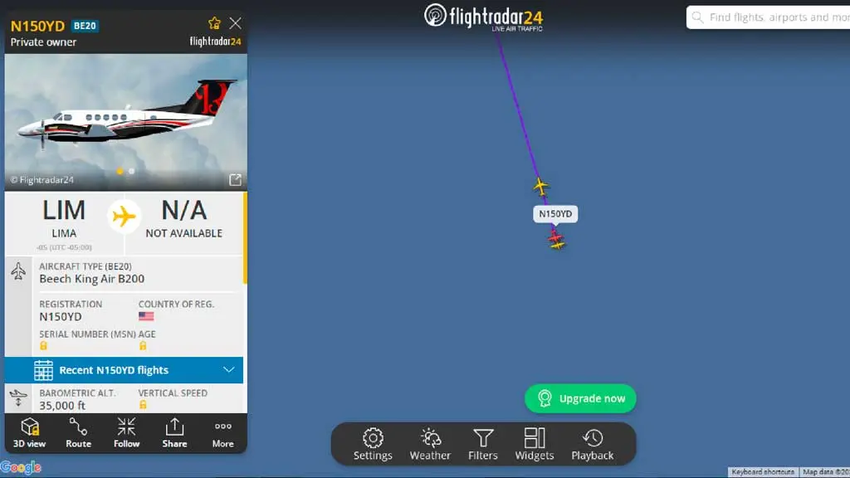Open the Weather layer options

point(430,445)
